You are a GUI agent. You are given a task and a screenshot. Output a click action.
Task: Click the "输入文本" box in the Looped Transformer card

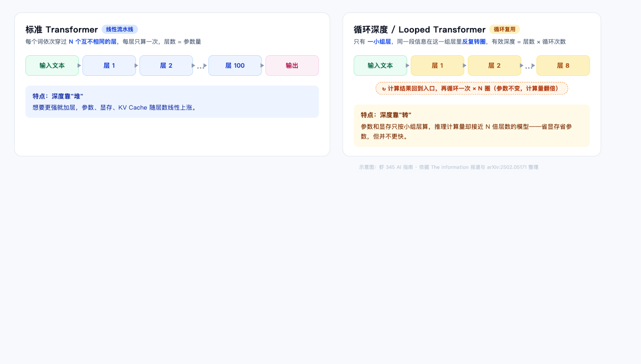(380, 65)
